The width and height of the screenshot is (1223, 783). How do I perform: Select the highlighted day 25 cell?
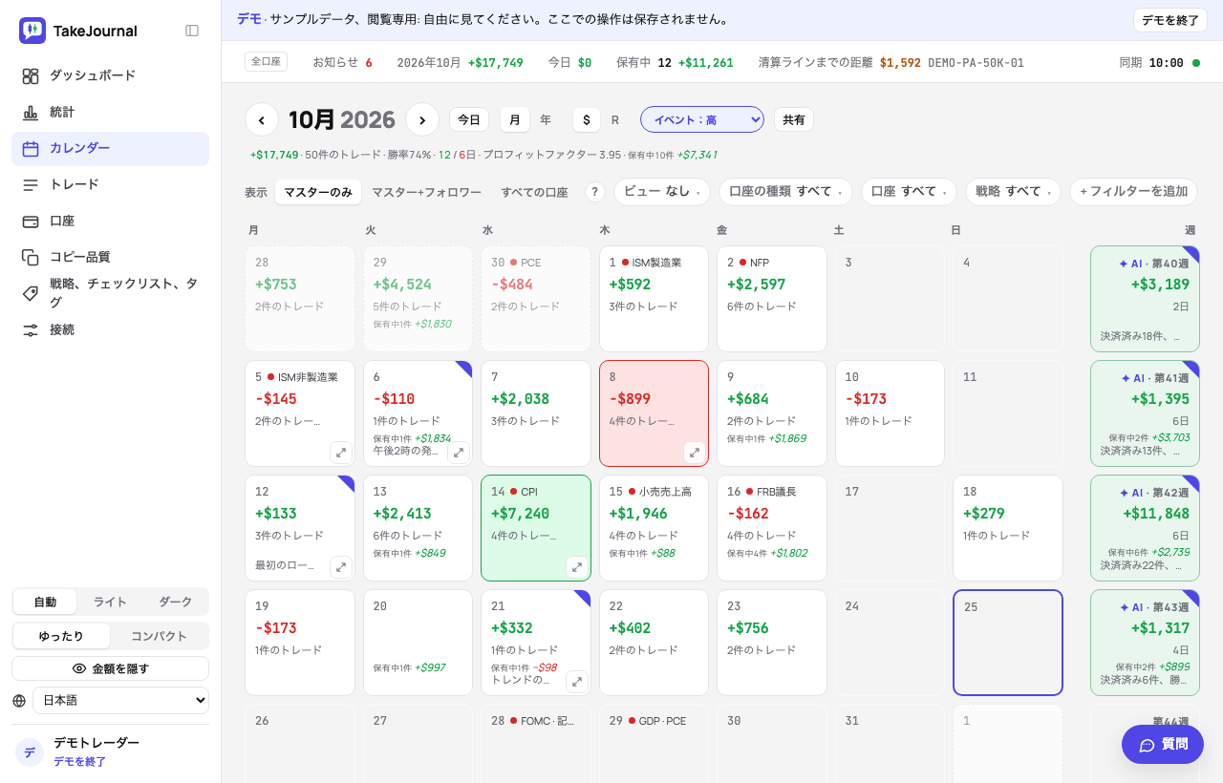point(1008,643)
